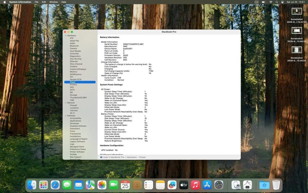
Task: Click the Spotlight search icon in the menu bar
Action: tap(277, 2)
